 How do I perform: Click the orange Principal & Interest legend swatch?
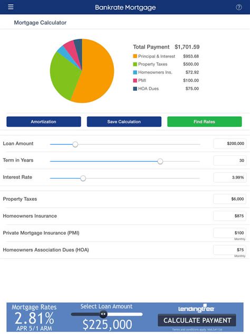(135, 56)
